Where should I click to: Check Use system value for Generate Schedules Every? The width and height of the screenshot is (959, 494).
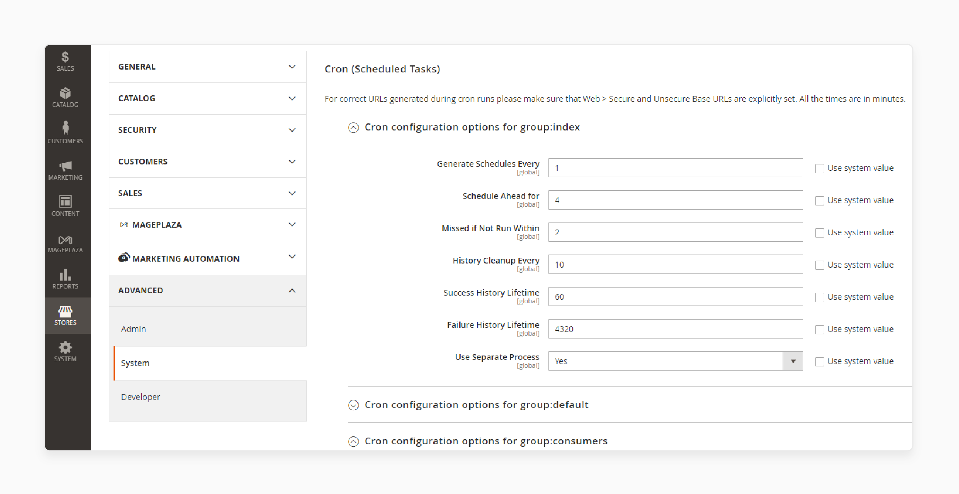(x=819, y=169)
